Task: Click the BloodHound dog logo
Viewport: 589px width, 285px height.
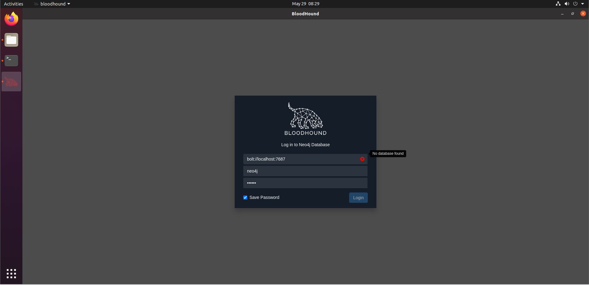Action: click(306, 119)
